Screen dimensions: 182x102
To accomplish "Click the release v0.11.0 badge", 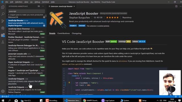I will click(139, 42).
